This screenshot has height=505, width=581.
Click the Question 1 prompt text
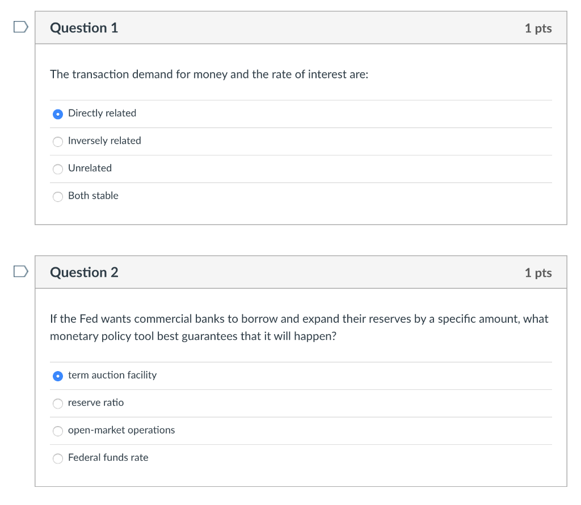[209, 74]
